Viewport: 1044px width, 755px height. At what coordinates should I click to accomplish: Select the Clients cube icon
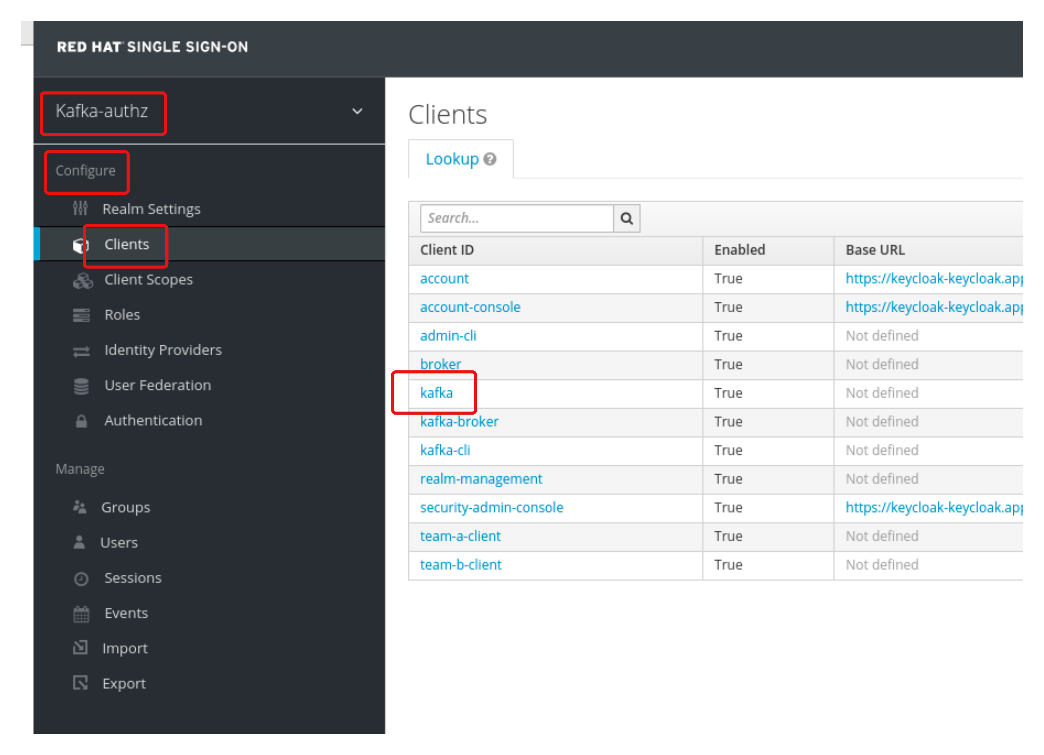(x=81, y=244)
